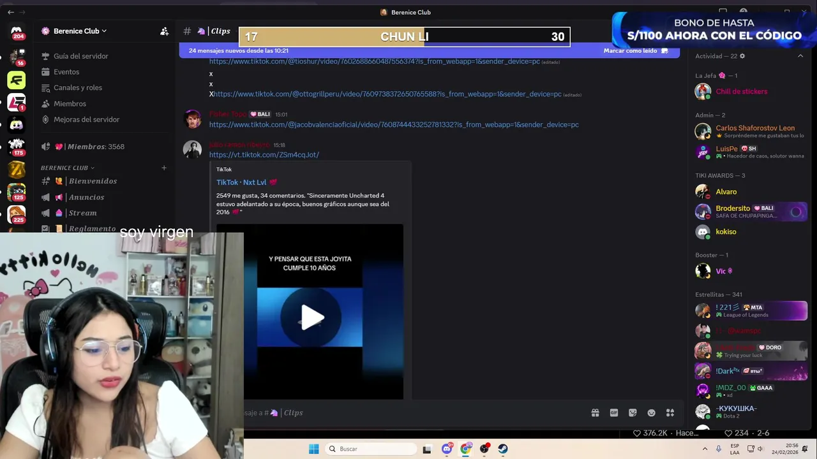Open the tioshur TikTok video link
Image resolution: width=817 pixels, height=459 pixels.
(375, 62)
